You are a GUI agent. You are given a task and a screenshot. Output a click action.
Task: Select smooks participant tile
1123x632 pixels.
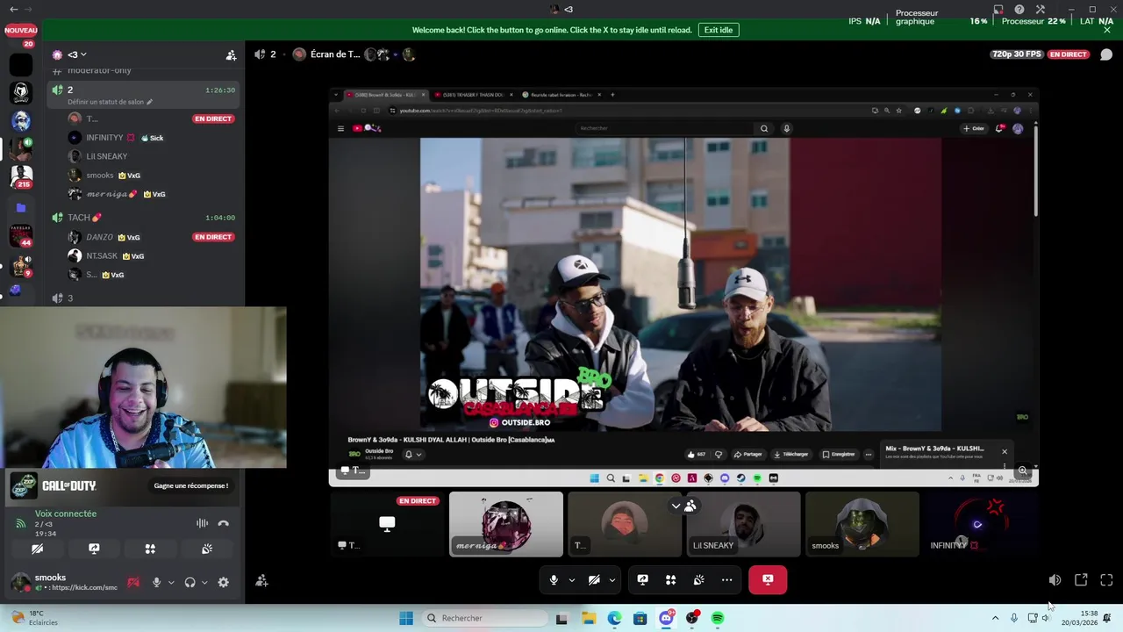point(862,524)
